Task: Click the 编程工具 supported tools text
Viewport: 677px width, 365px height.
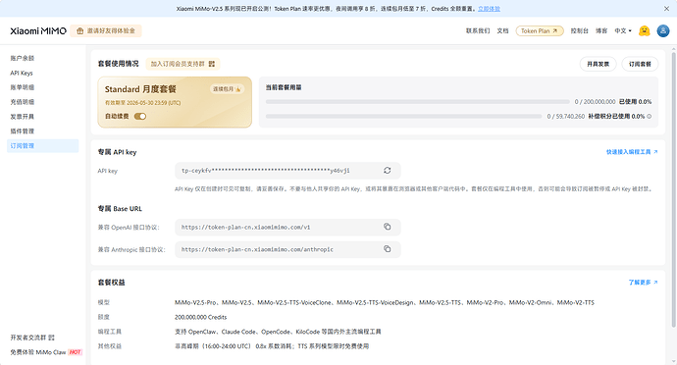Action: [278, 332]
